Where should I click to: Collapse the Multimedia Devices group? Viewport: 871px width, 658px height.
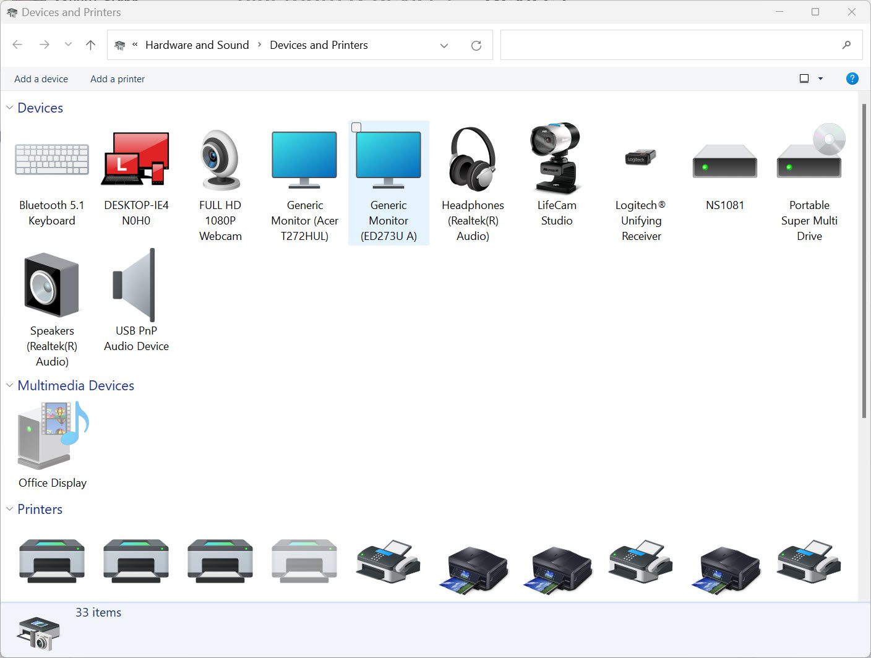click(x=9, y=385)
